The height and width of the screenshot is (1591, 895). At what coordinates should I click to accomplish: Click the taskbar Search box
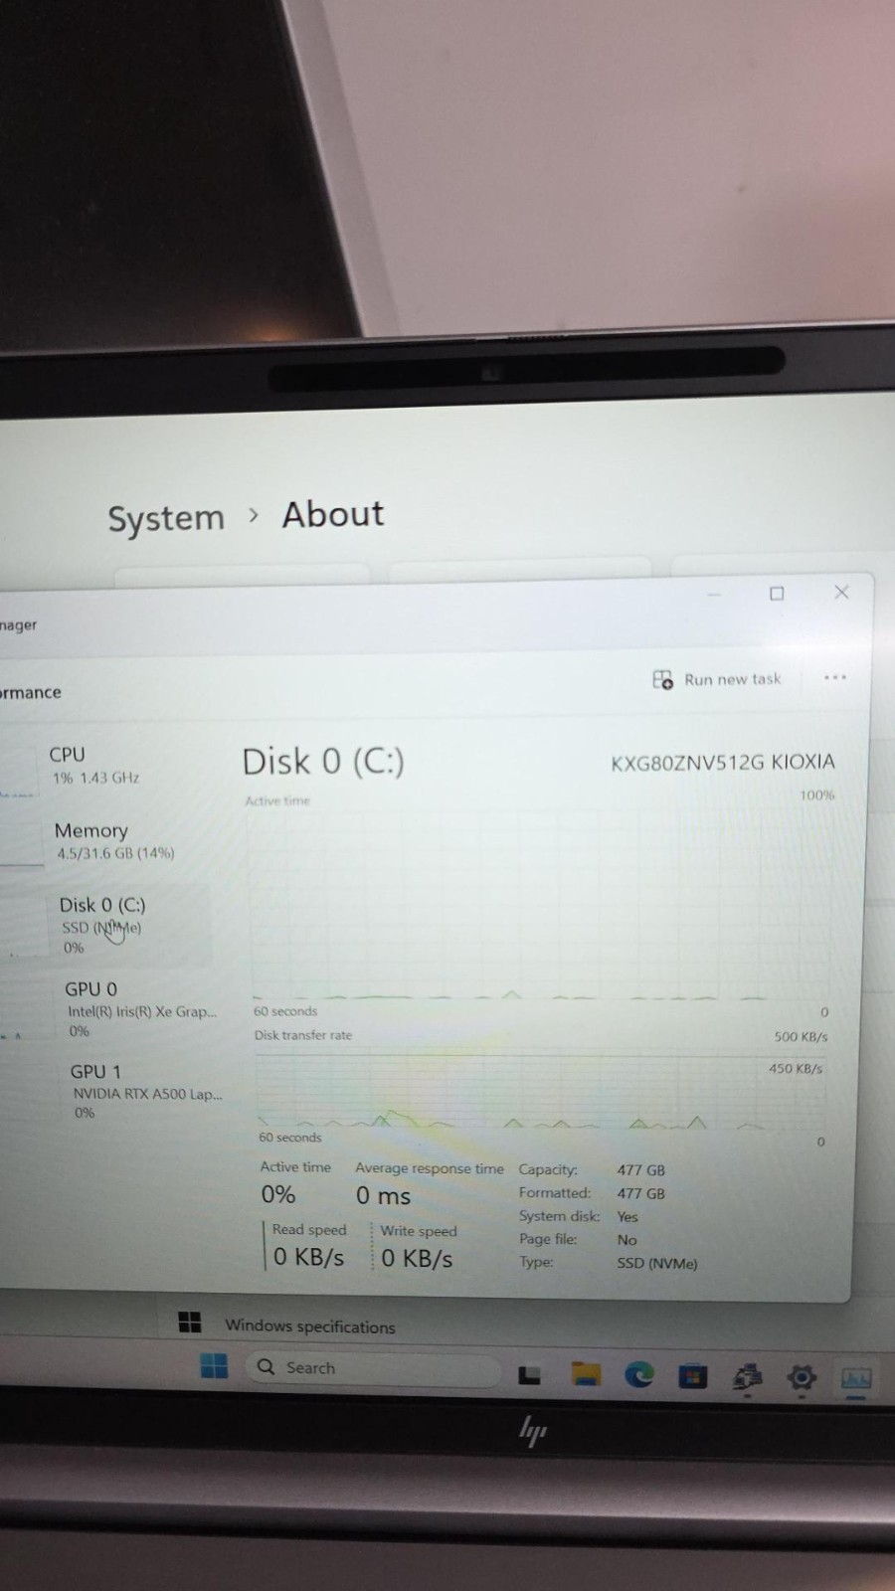(x=375, y=1368)
